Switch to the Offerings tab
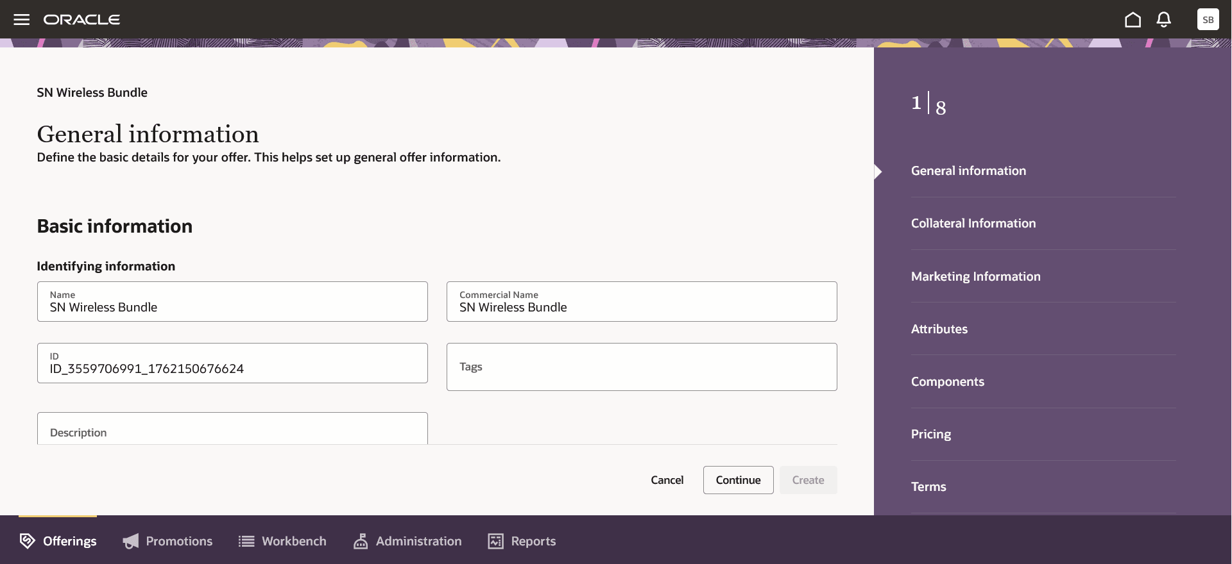Viewport: 1232px width, 564px height. click(58, 540)
